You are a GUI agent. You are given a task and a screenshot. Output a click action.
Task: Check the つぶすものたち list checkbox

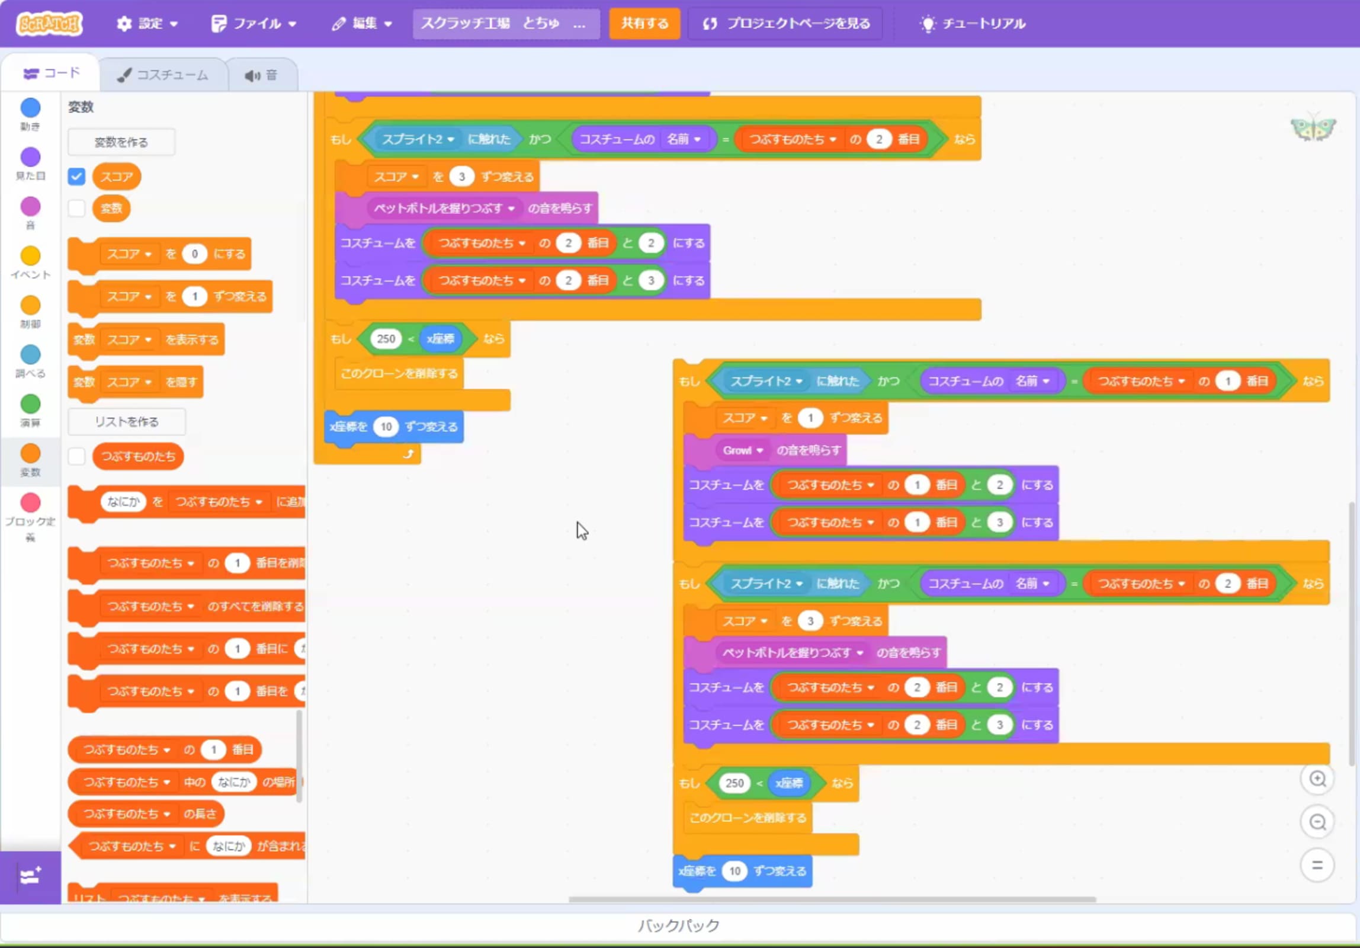(76, 456)
